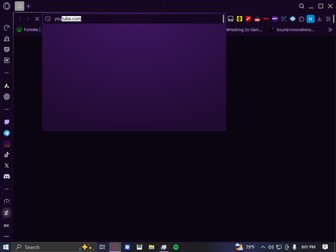
Task: Open File Explorer from the taskbar
Action: tap(151, 247)
